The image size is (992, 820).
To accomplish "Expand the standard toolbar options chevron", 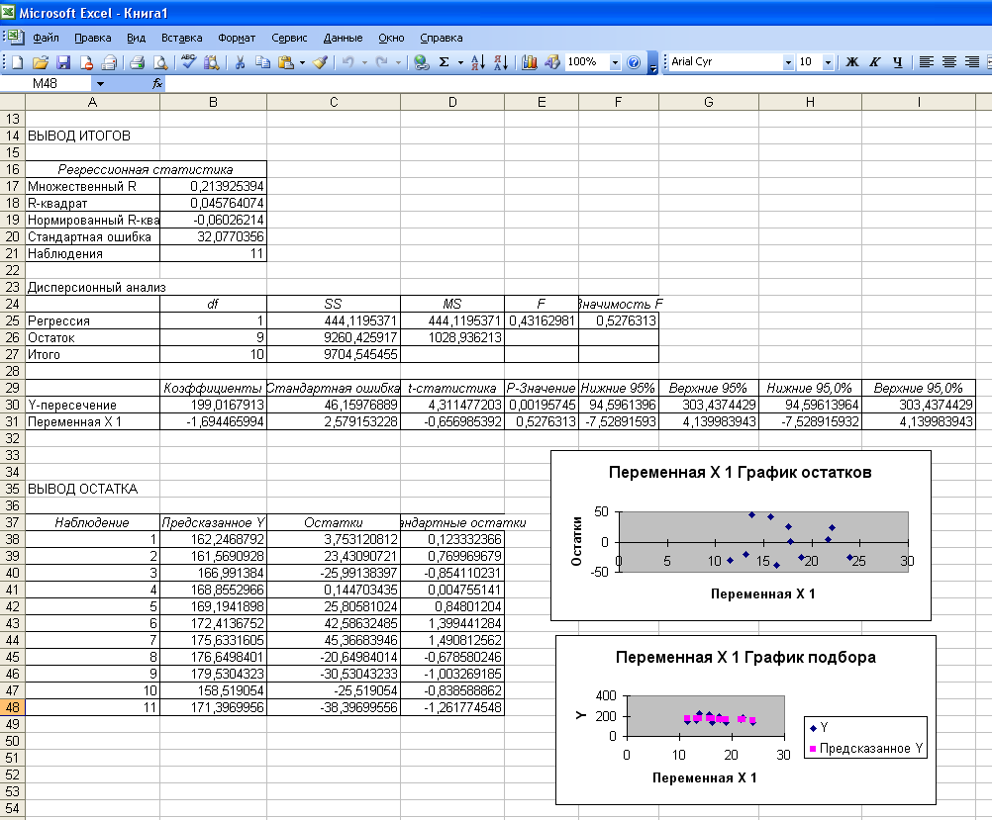I will [652, 62].
